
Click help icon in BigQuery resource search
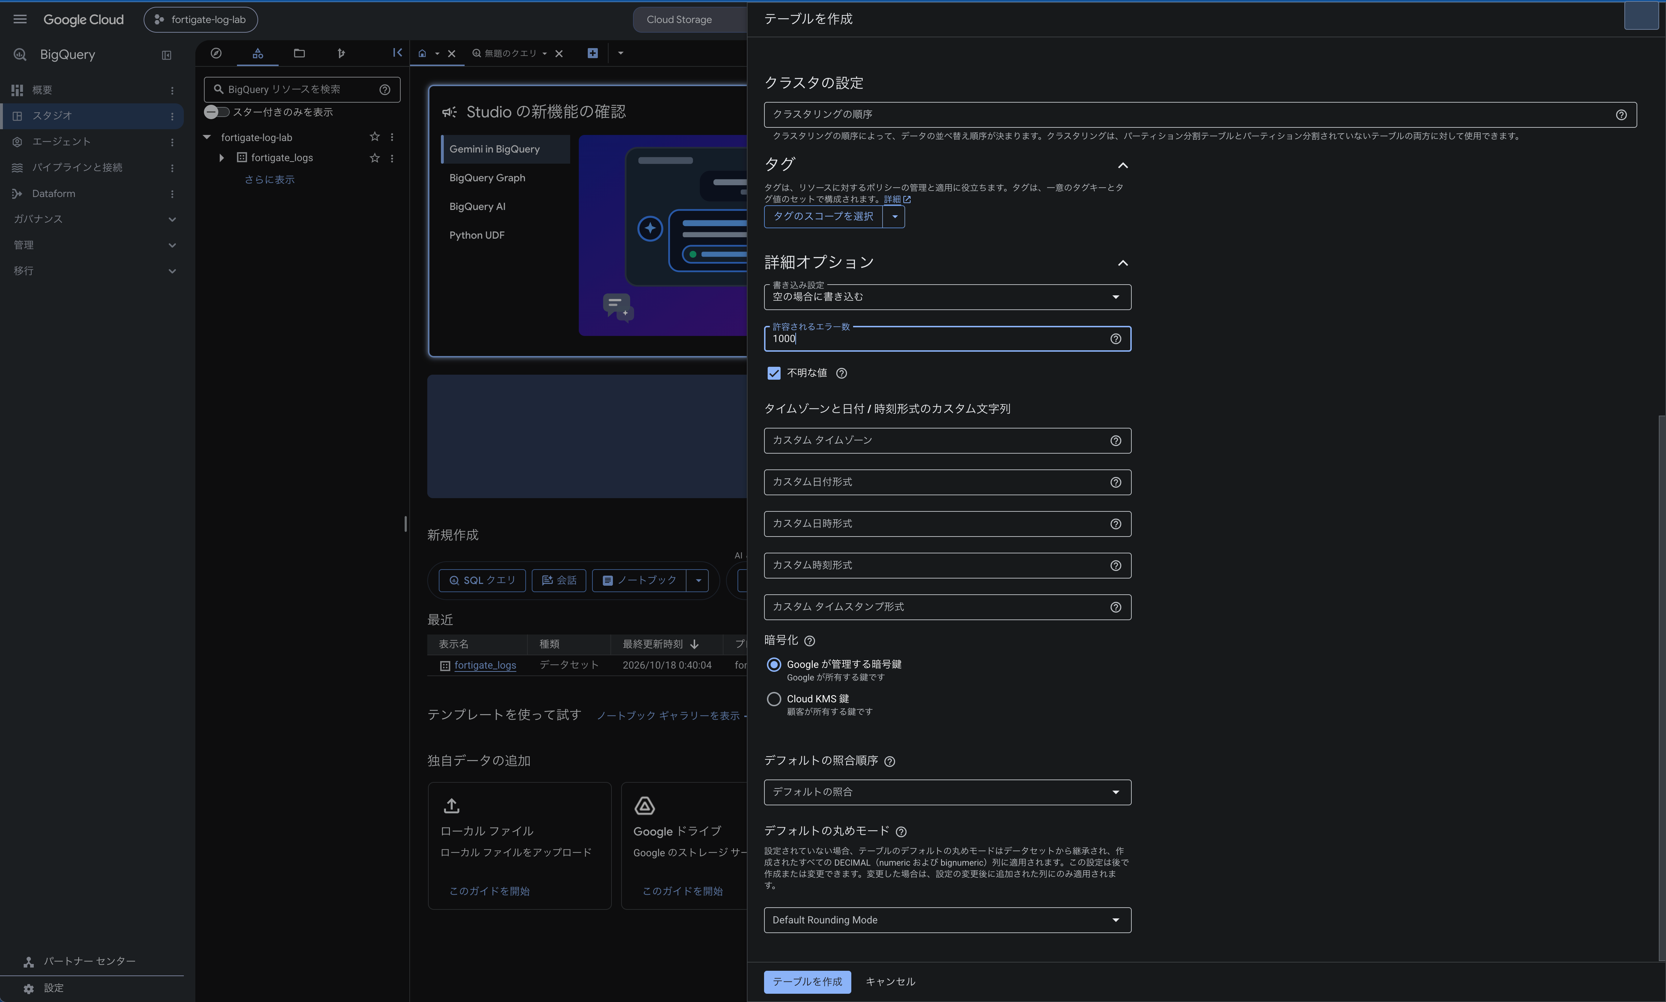tap(385, 90)
